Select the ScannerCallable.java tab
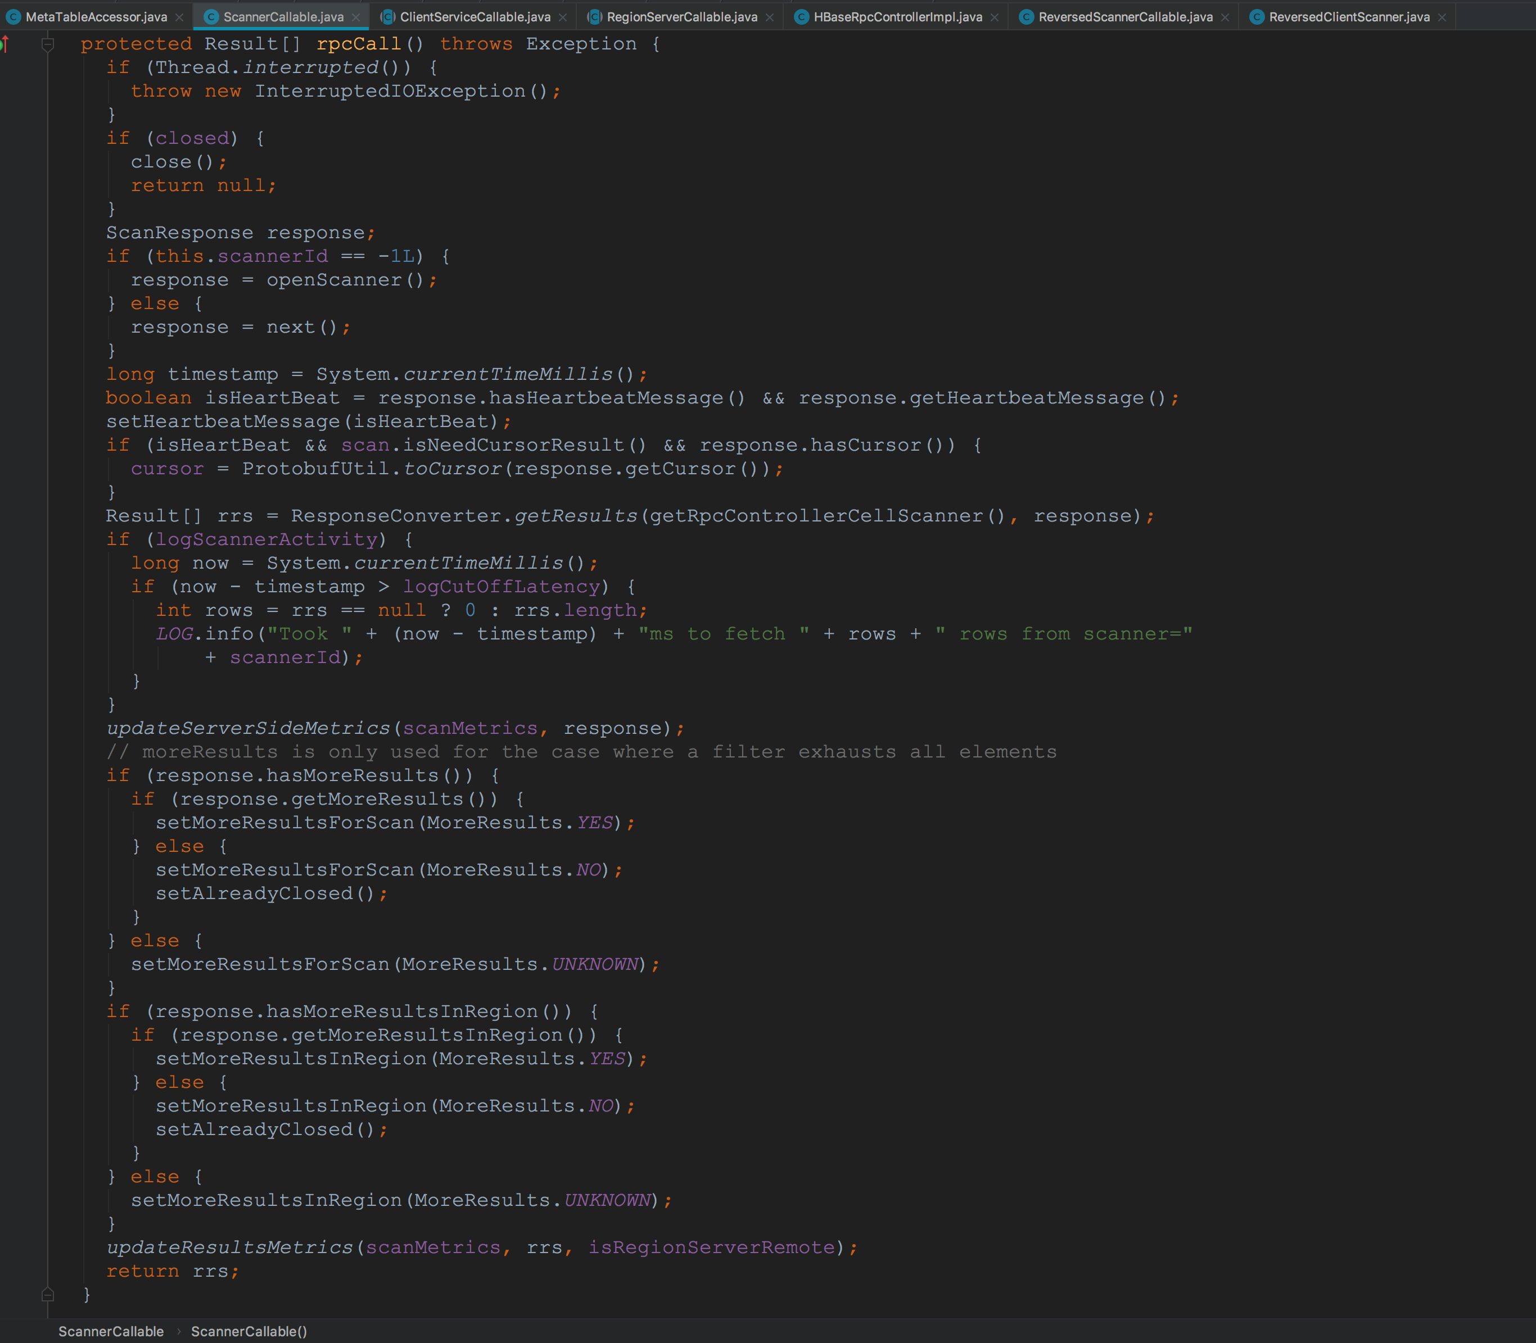Image resolution: width=1536 pixels, height=1343 pixels. (x=283, y=16)
